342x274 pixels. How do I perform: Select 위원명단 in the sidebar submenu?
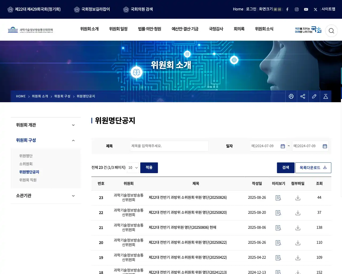[x=26, y=156]
